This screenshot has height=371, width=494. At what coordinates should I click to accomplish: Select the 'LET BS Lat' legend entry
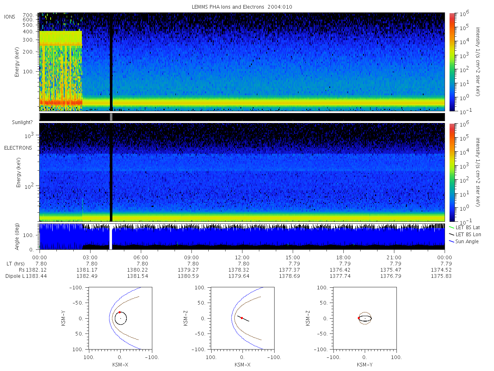coord(468,227)
